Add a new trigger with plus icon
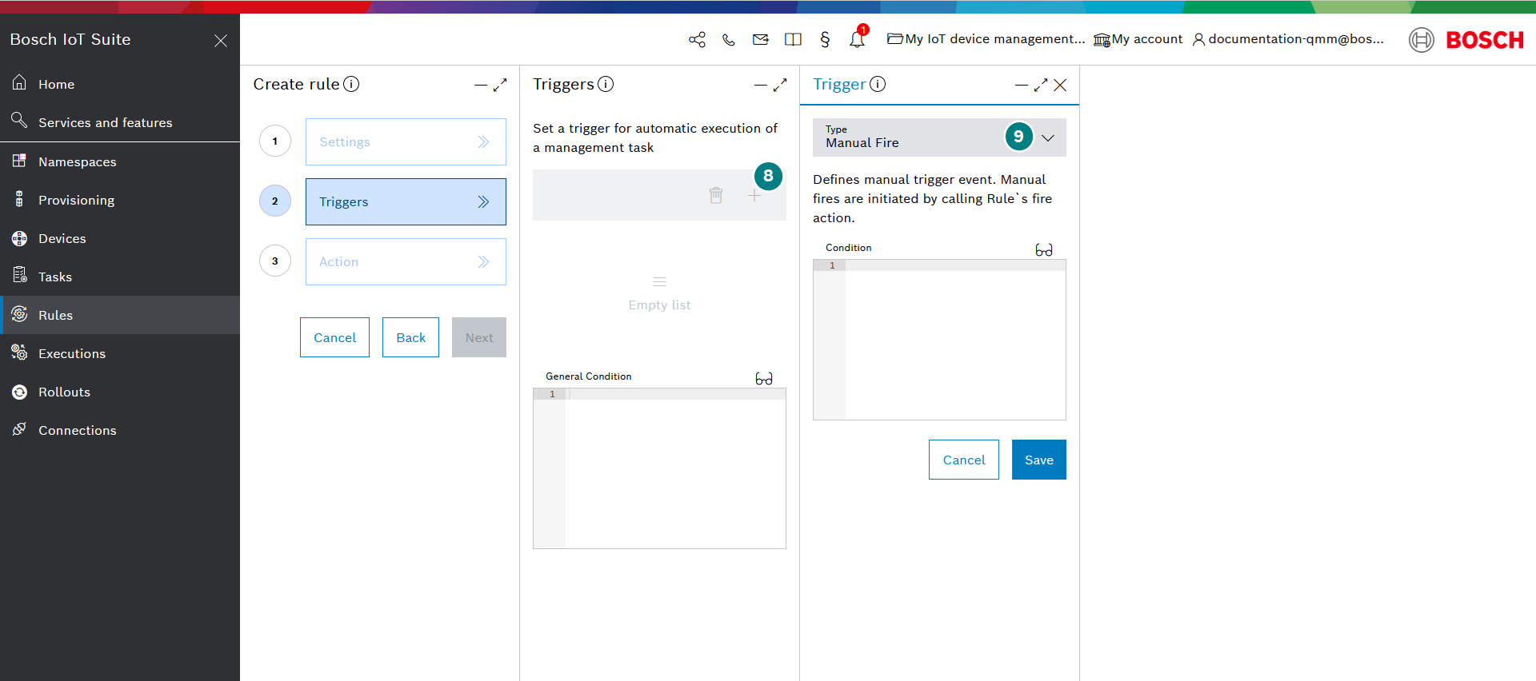Image resolution: width=1536 pixels, height=681 pixels. point(754,195)
